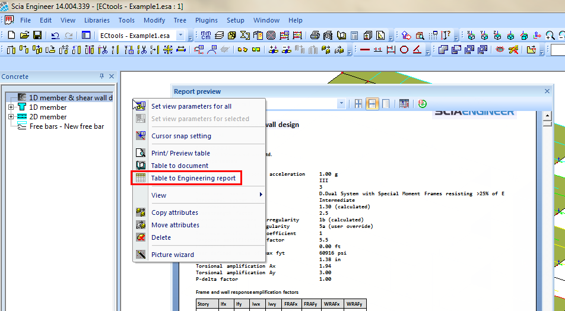Open the Report preview combo box dropdown
This screenshot has width=565, height=311.
[x=341, y=104]
